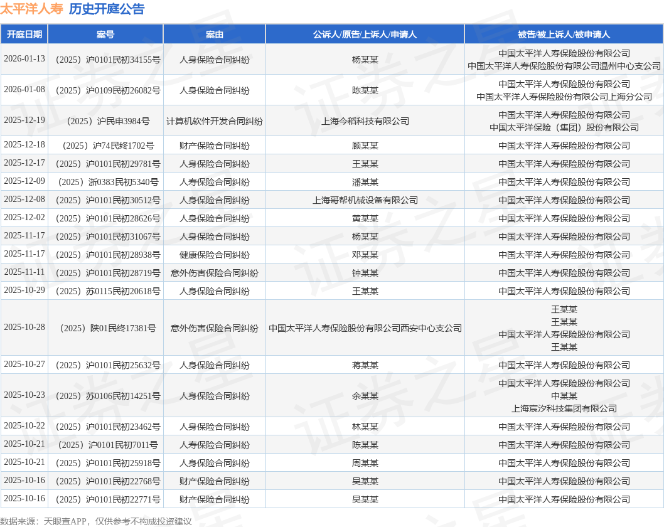
Task: Click case number 沪0101民初25918号
Action: click(123, 463)
